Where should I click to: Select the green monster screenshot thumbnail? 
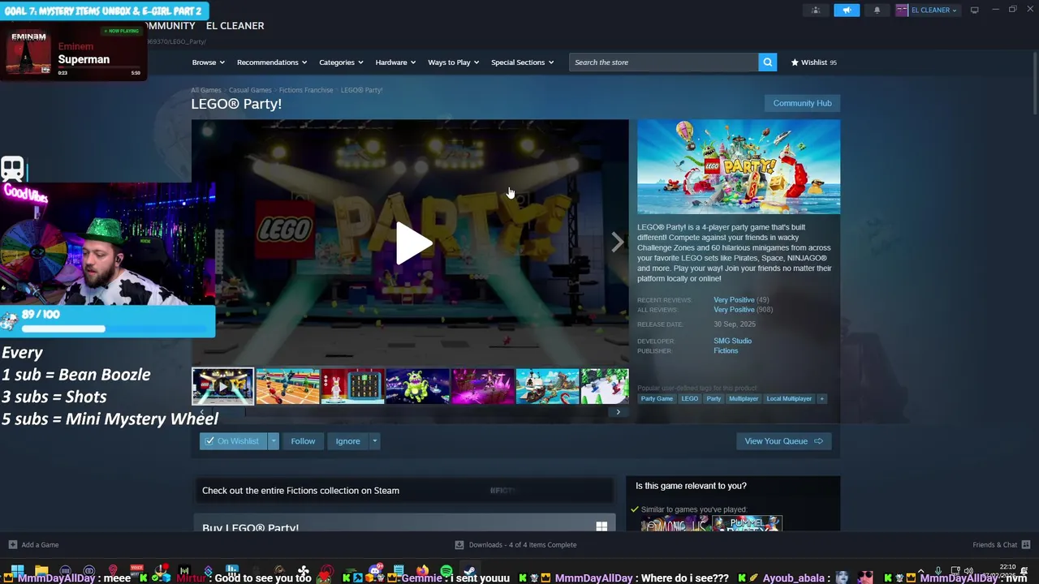[x=417, y=386]
